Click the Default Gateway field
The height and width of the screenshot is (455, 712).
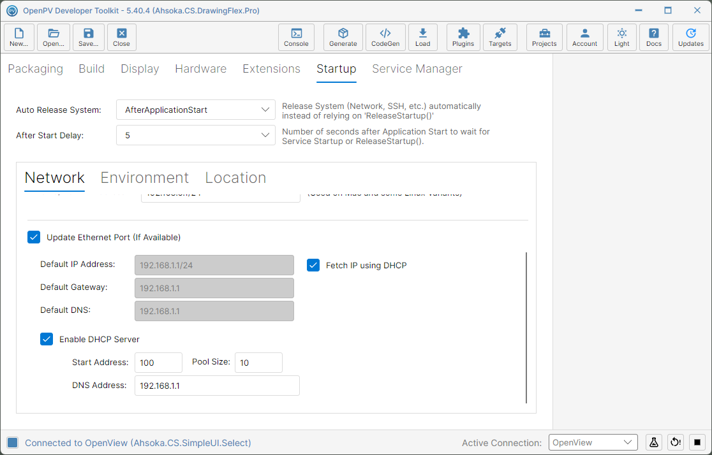pos(214,288)
